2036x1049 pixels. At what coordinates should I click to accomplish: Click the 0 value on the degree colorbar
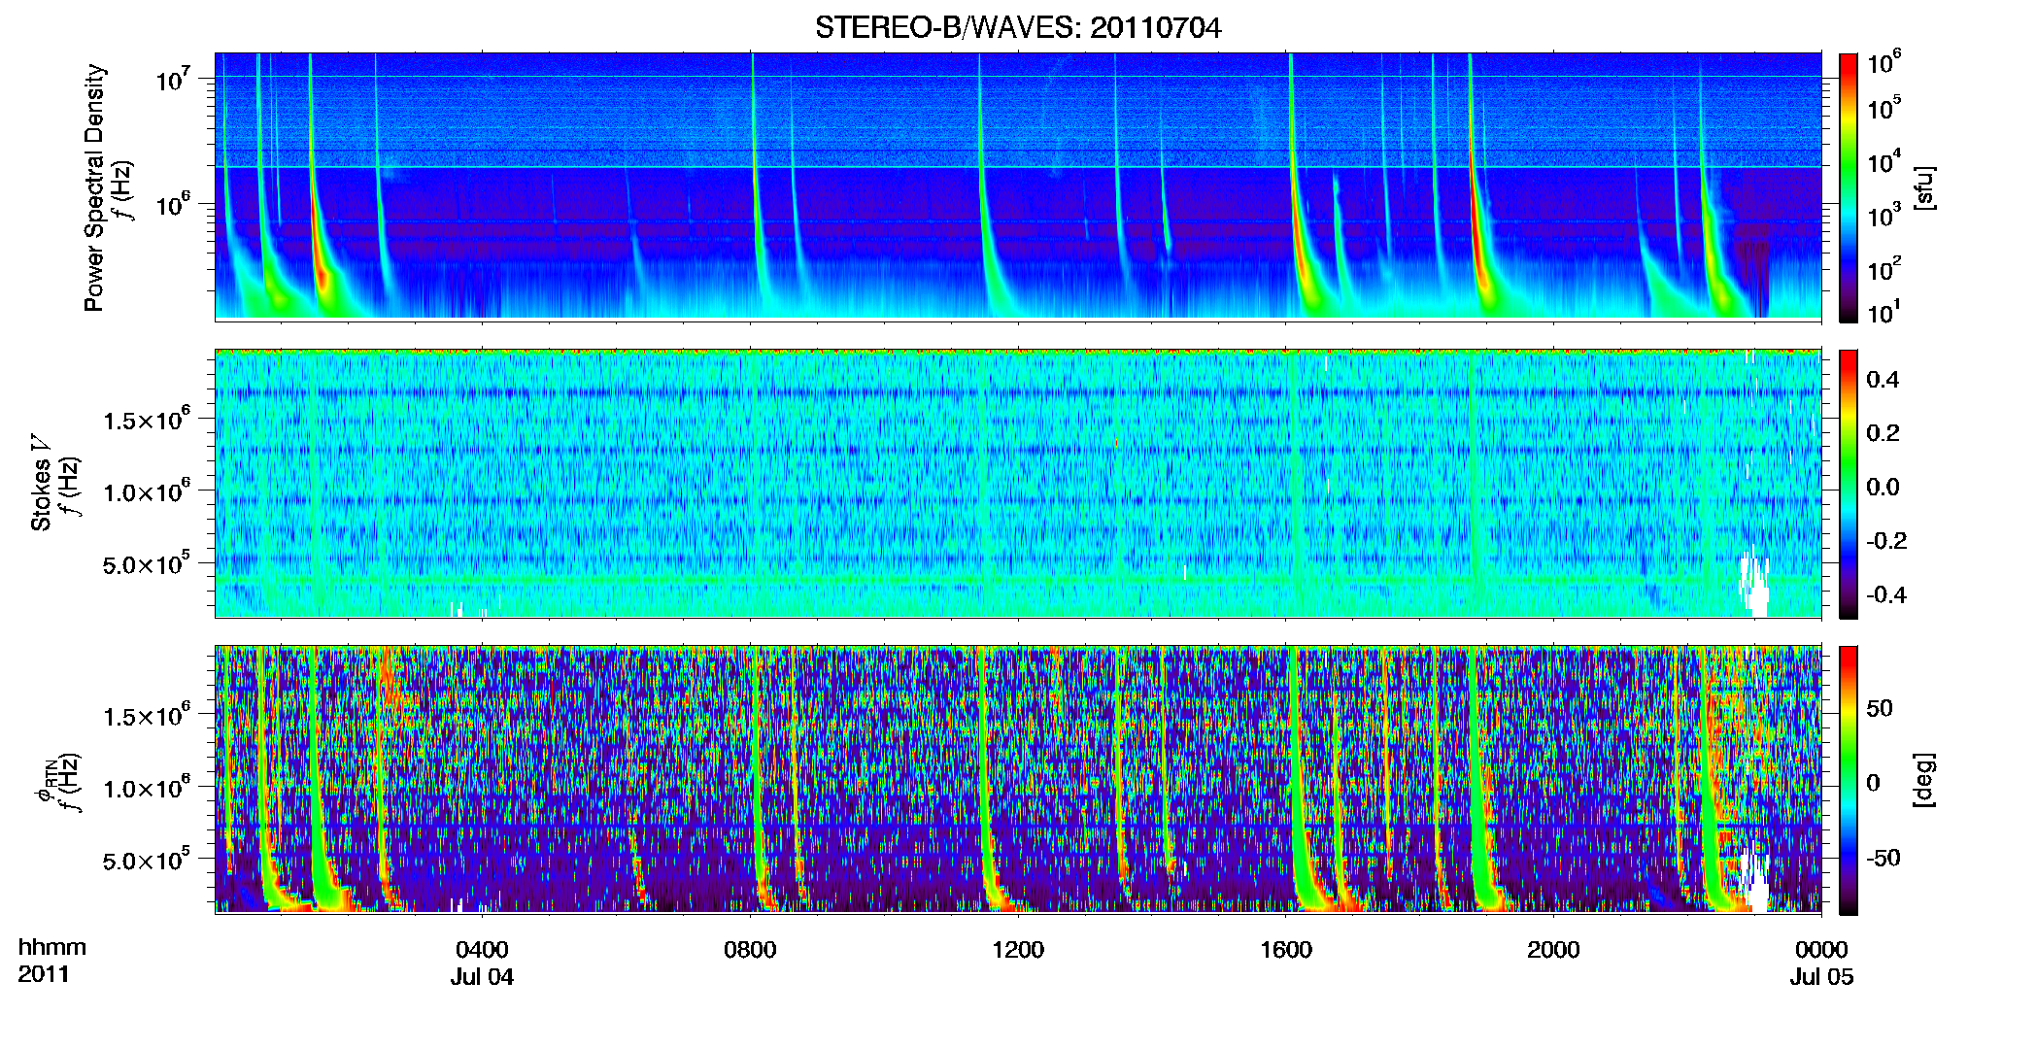1874,783
